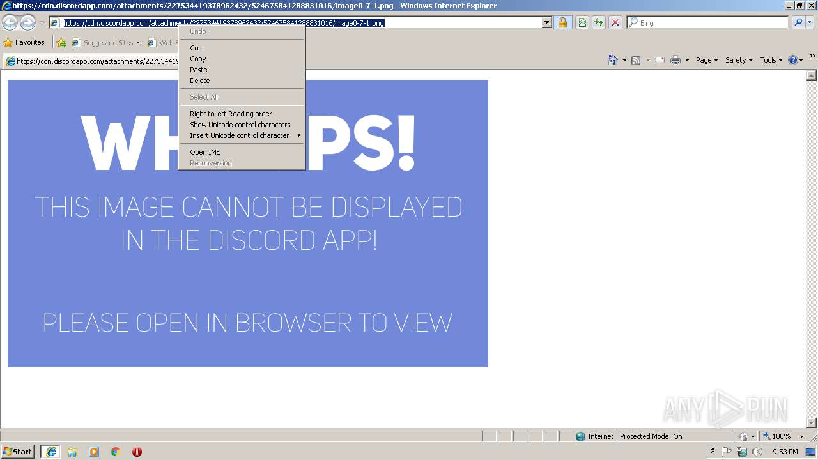
Task: Click the Home icon in command bar
Action: pos(613,60)
